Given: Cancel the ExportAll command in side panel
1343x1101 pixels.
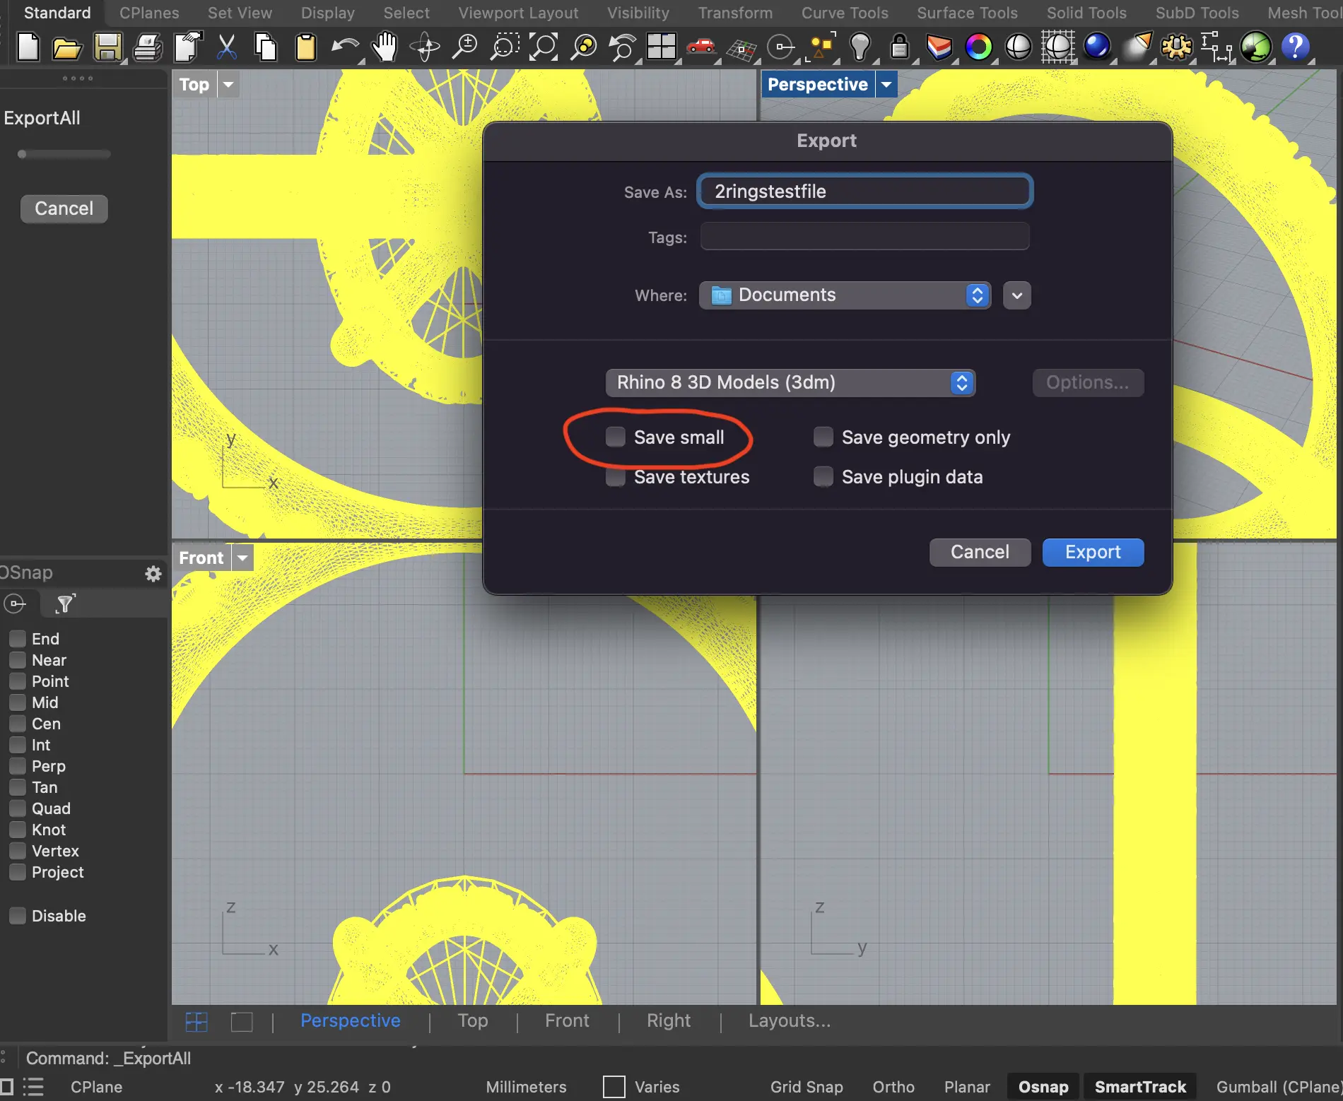Looking at the screenshot, I should coord(64,209).
